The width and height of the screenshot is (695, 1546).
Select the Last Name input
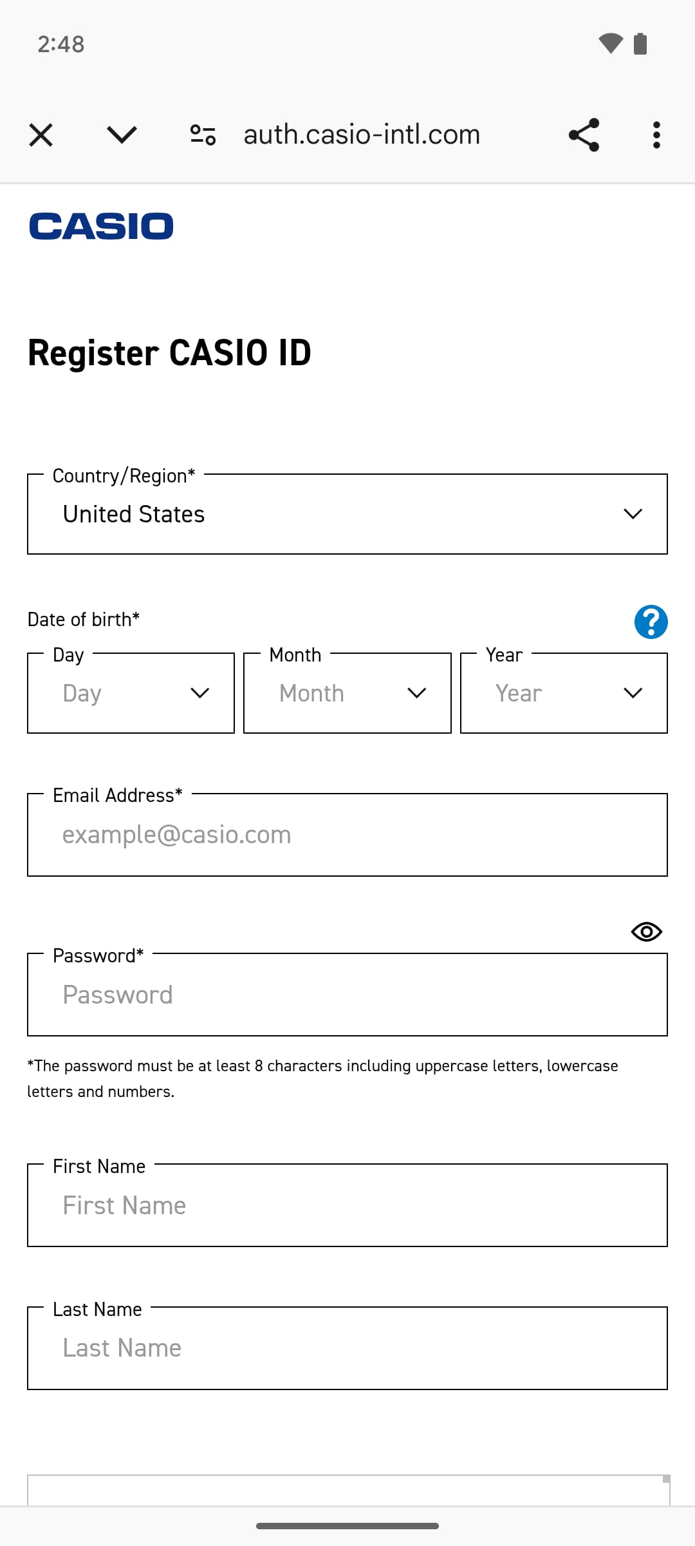(347, 1348)
